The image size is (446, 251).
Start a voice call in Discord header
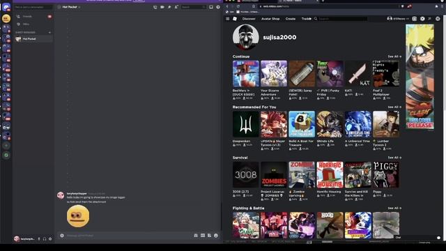click(155, 7)
